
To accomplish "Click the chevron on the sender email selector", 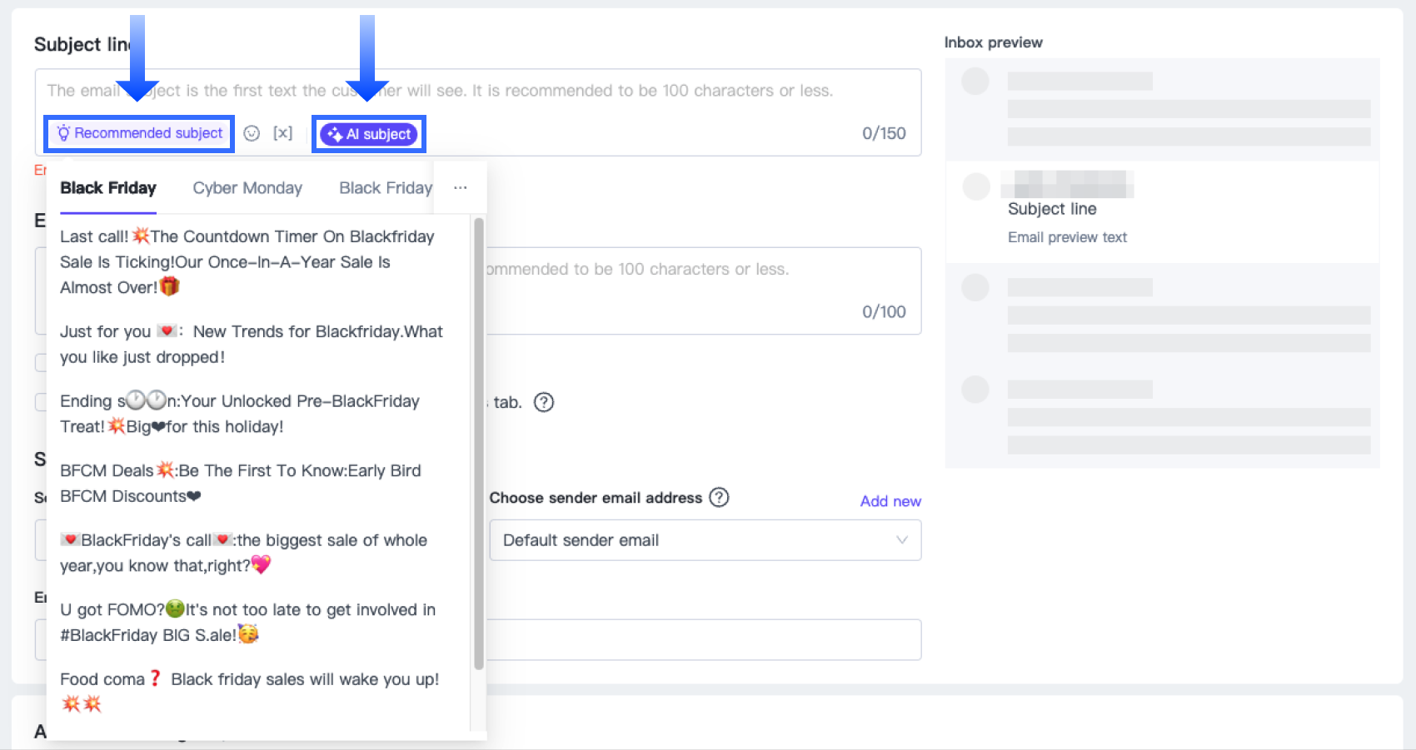I will (x=901, y=540).
